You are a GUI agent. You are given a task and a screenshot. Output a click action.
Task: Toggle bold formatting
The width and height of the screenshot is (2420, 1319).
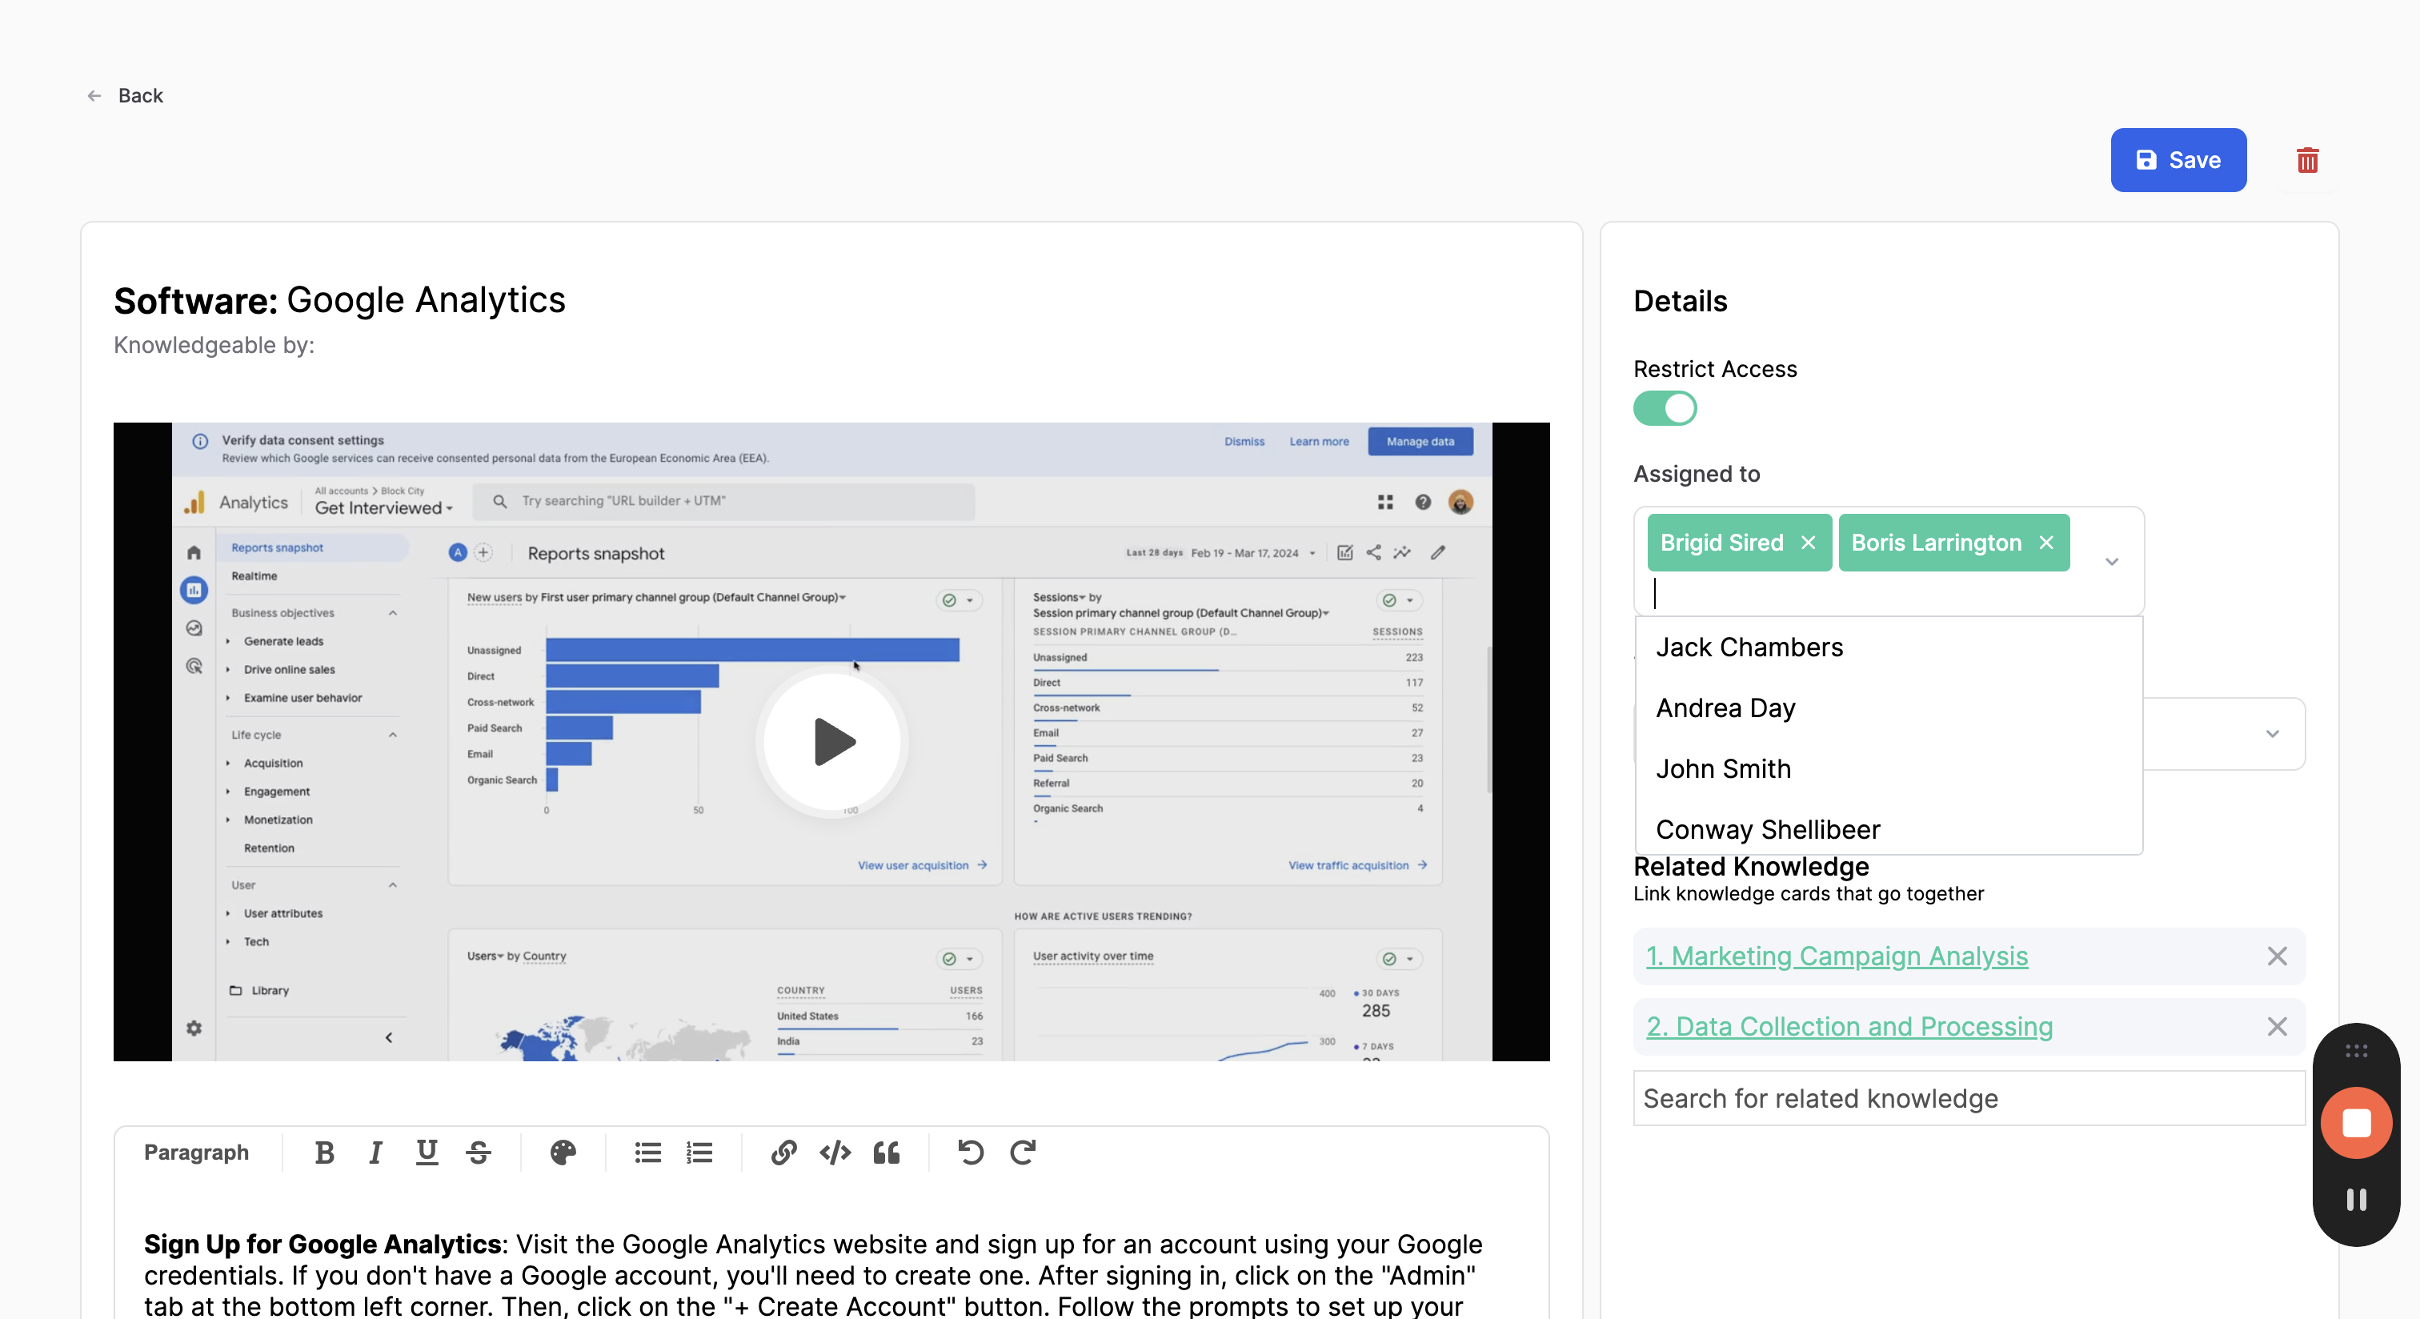324,1152
